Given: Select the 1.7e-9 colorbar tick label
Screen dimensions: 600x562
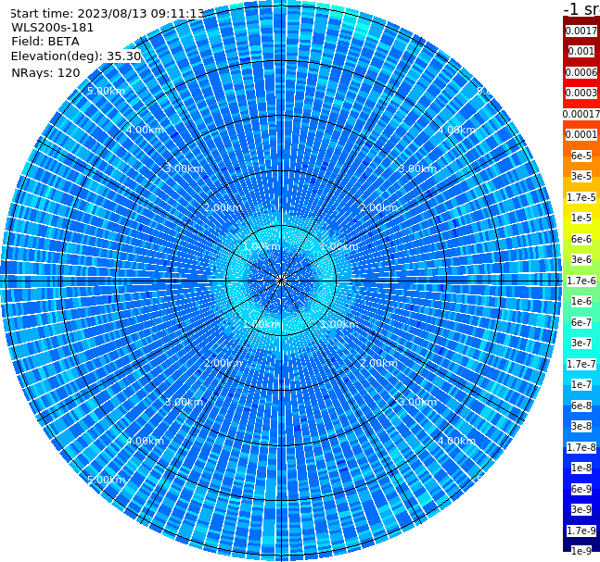Looking at the screenshot, I should pyautogui.click(x=581, y=531).
